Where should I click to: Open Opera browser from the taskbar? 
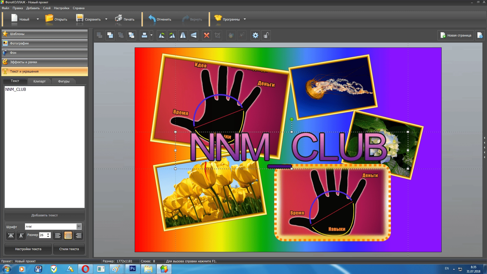pyautogui.click(x=85, y=269)
